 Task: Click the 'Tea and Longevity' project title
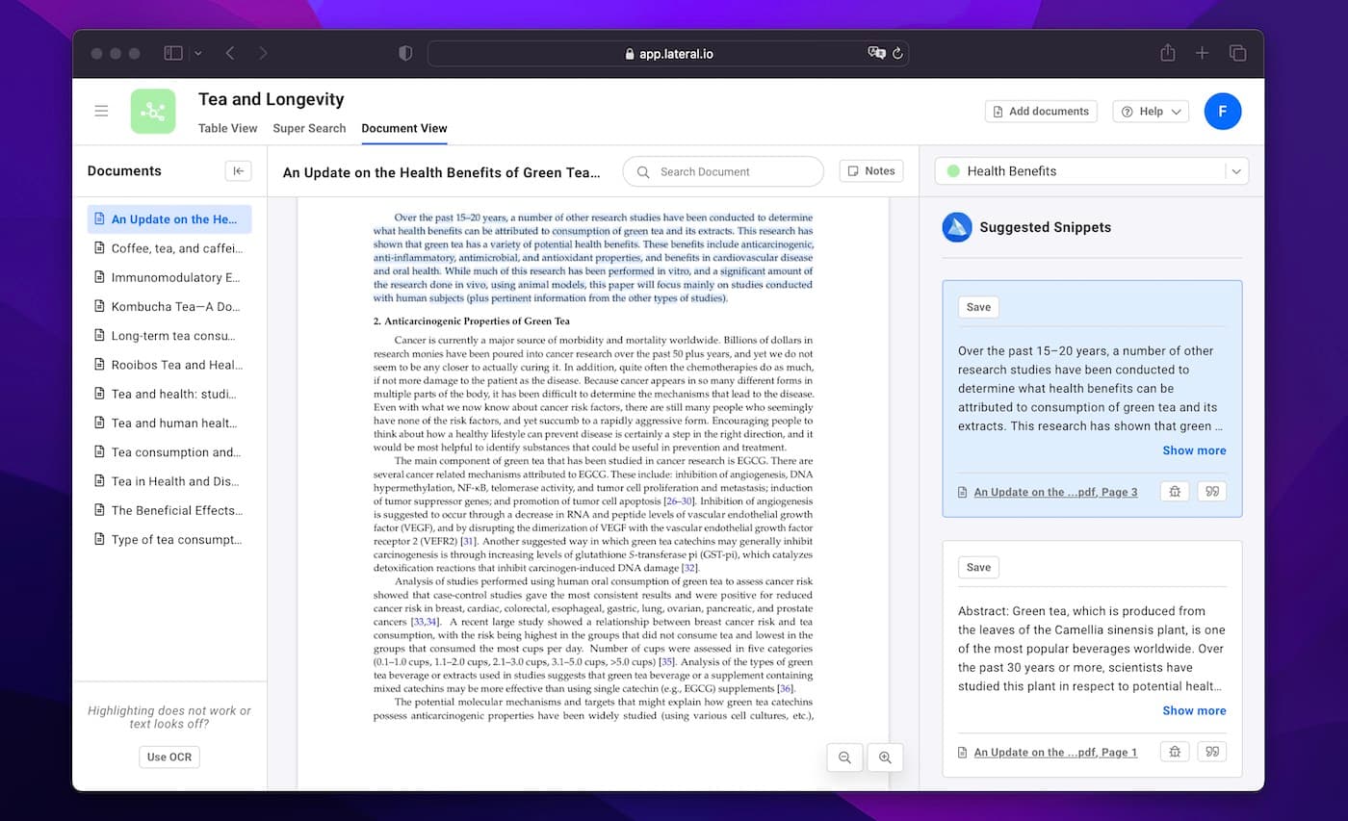click(271, 99)
